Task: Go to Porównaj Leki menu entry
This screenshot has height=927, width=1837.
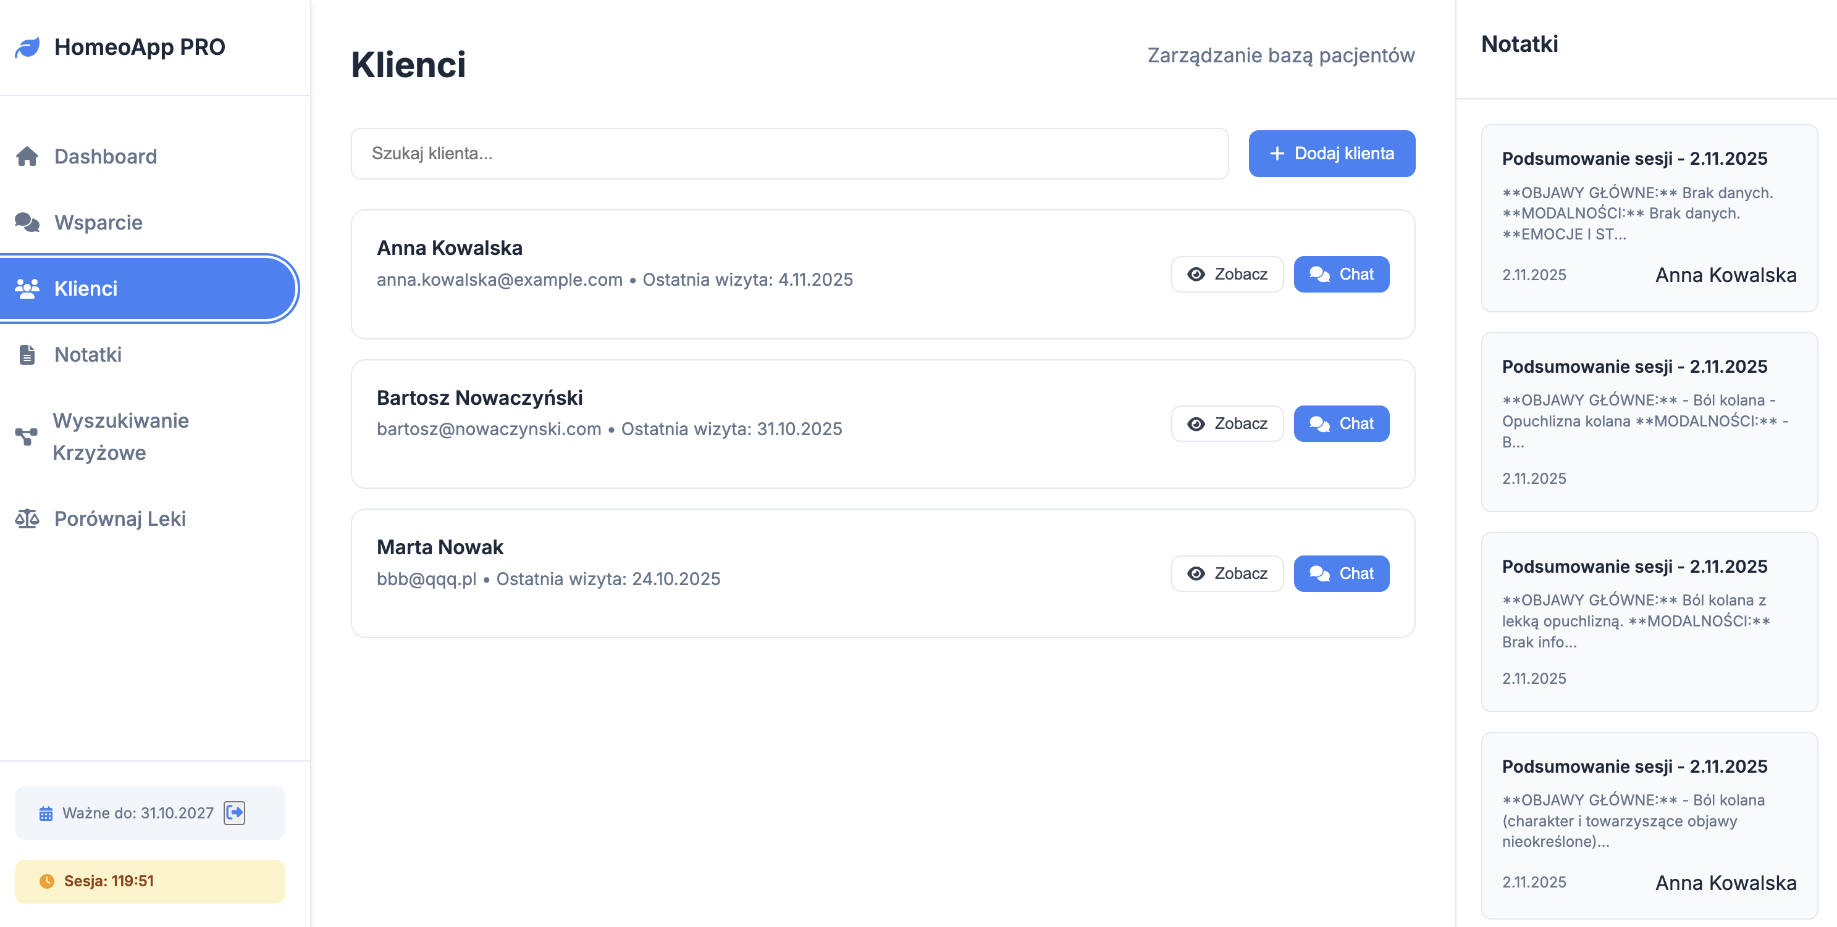Action: [x=120, y=518]
